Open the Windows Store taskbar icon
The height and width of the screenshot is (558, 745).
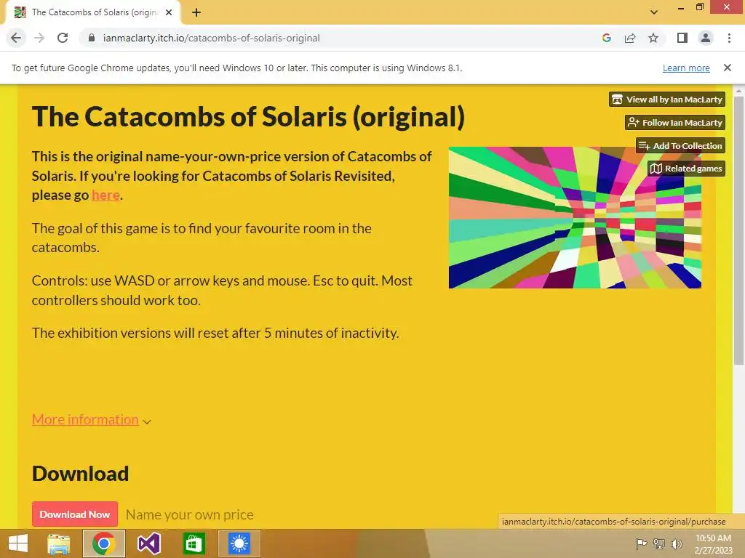coord(194,543)
